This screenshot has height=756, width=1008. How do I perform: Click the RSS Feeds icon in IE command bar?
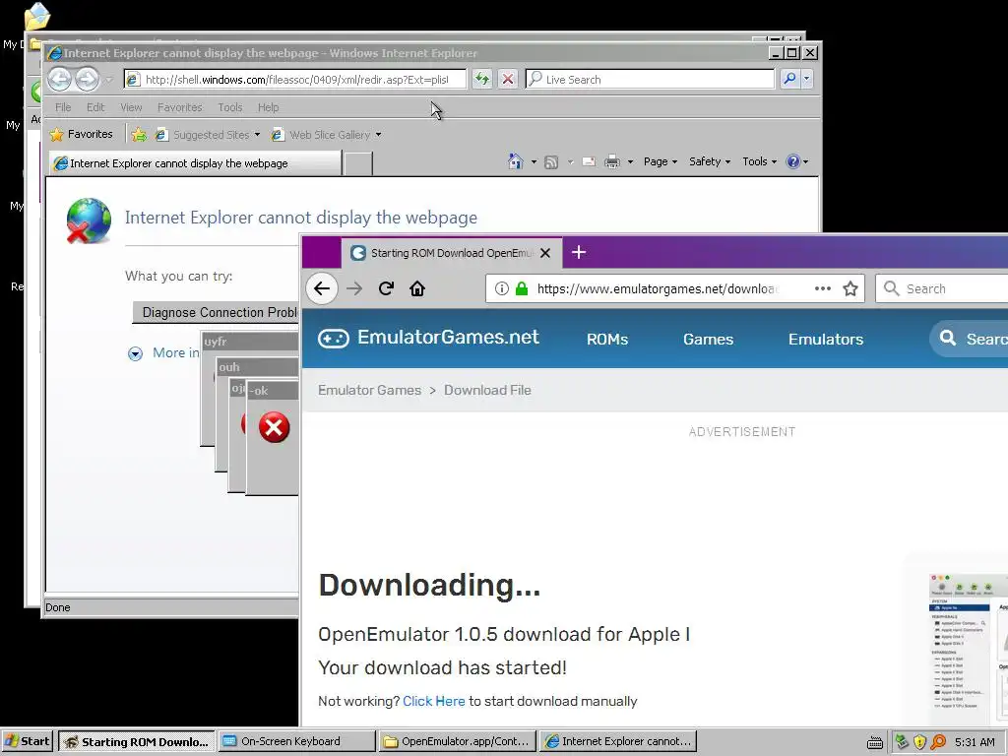coord(551,162)
